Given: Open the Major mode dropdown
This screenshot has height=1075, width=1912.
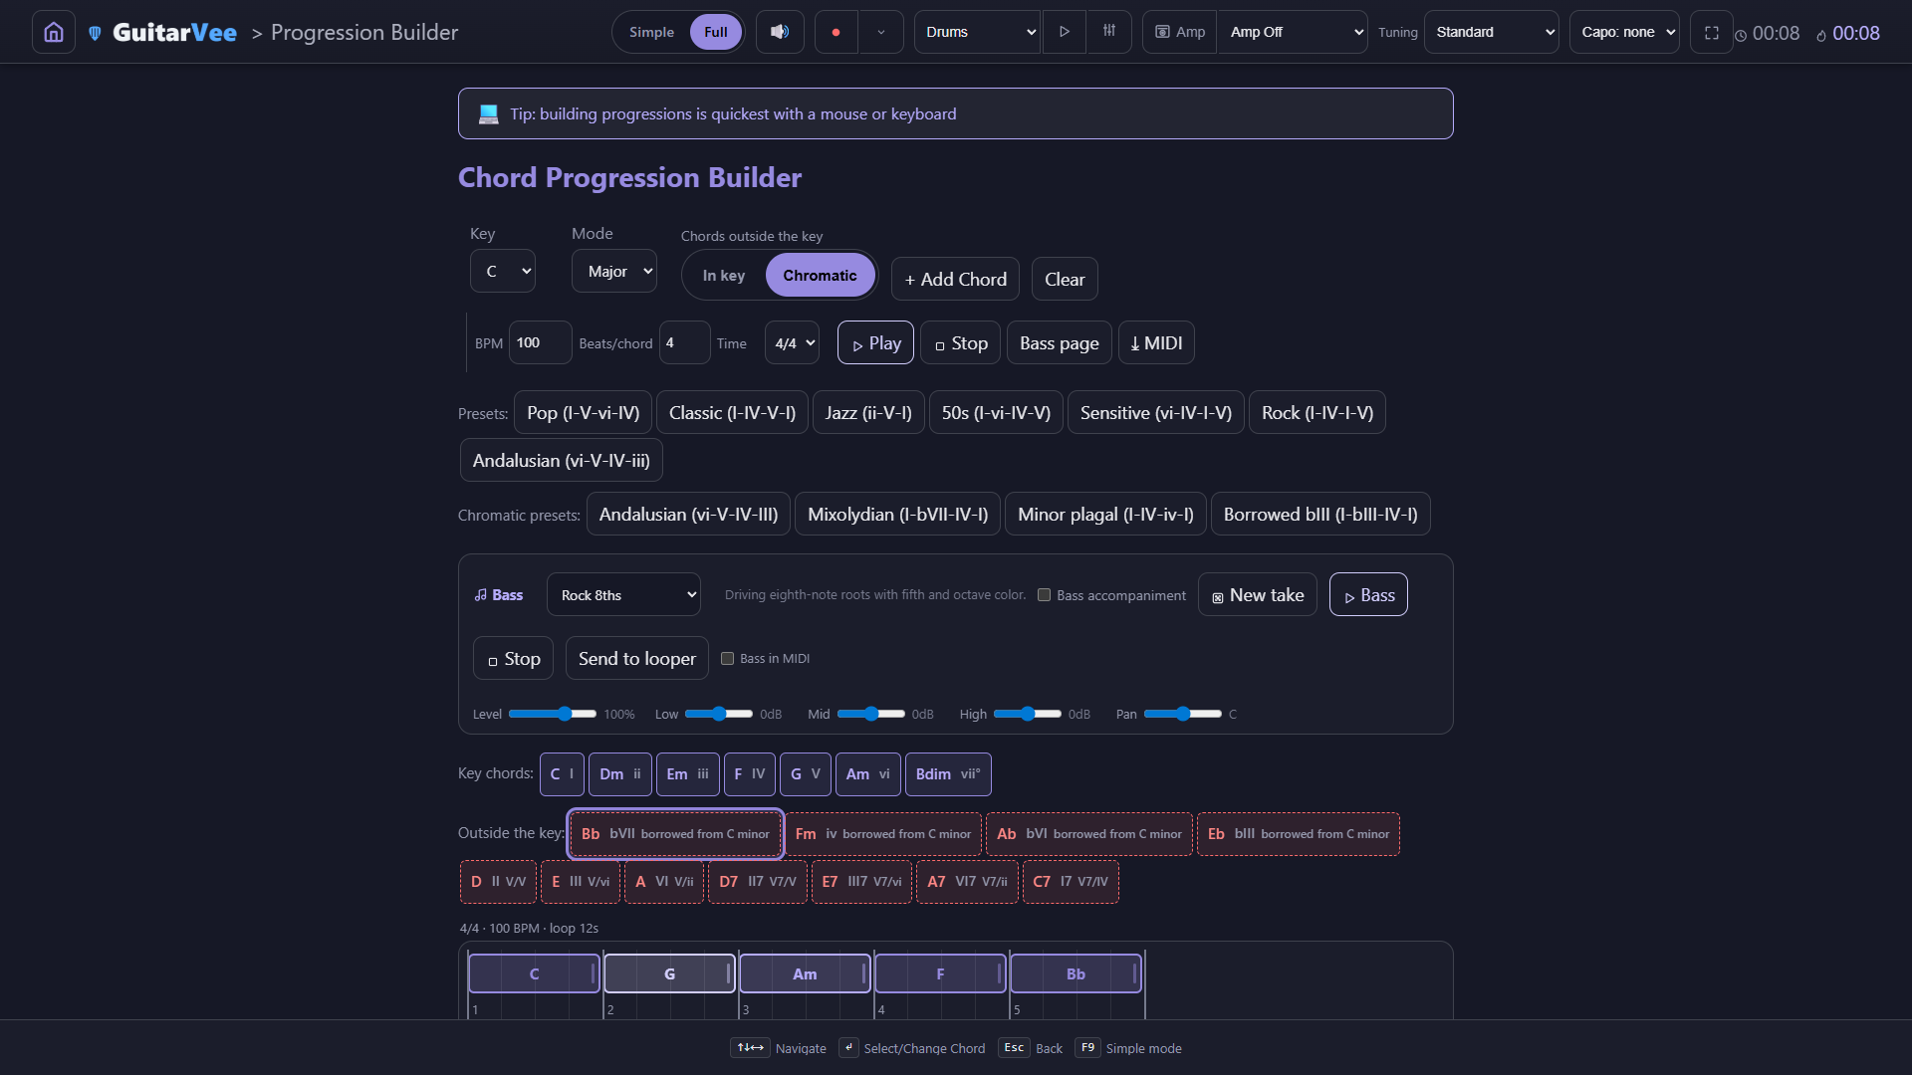Looking at the screenshot, I should click(x=614, y=271).
